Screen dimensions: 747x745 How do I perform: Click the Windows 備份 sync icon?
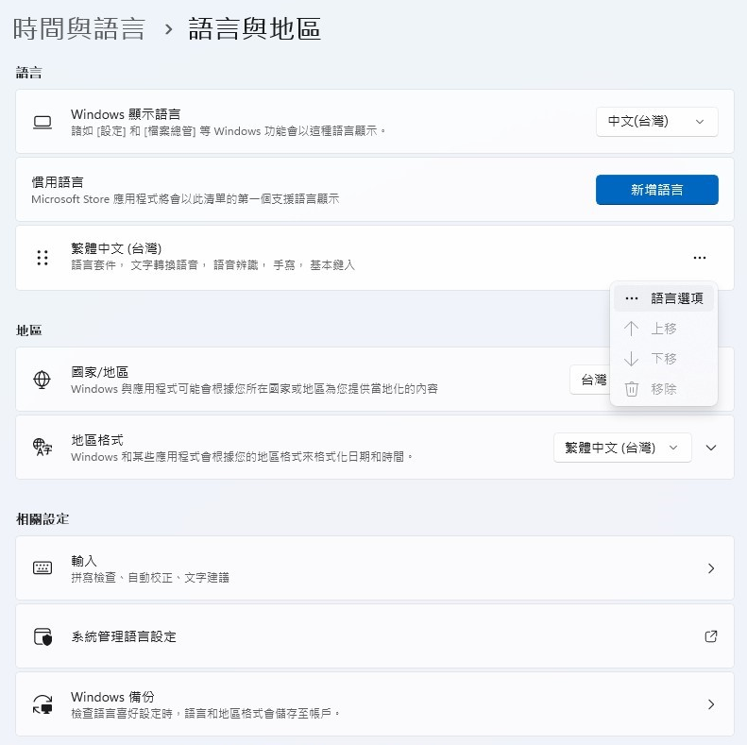pyautogui.click(x=42, y=704)
